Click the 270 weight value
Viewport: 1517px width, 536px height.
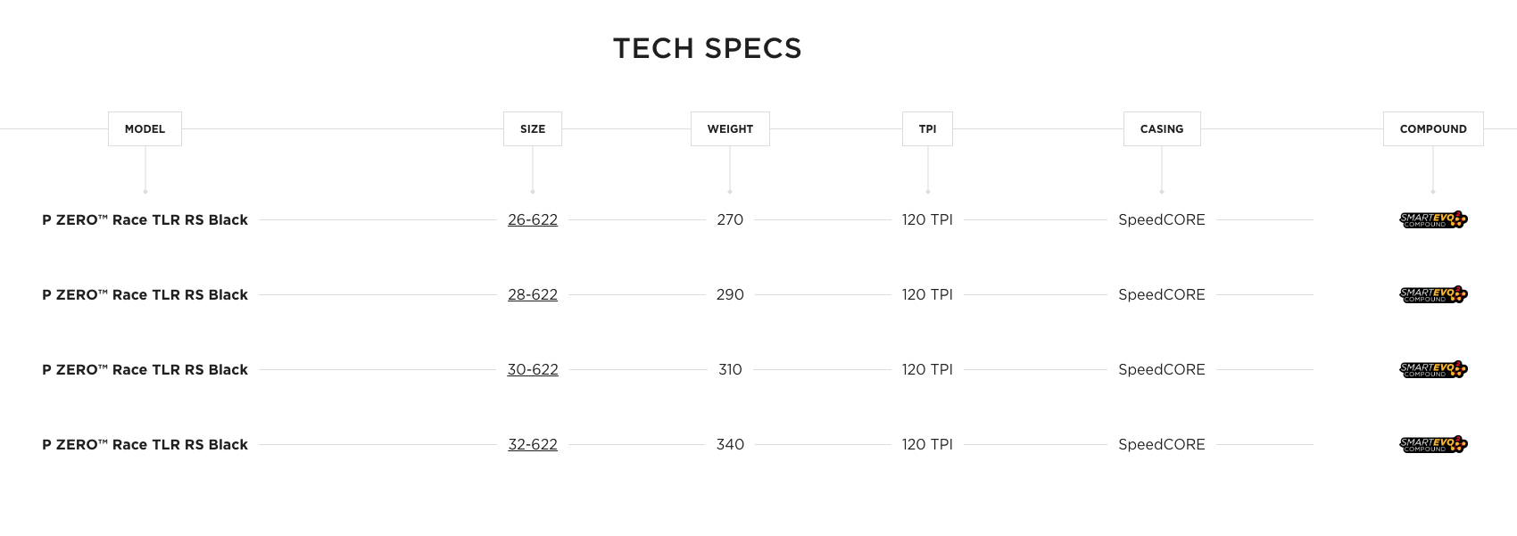click(730, 219)
